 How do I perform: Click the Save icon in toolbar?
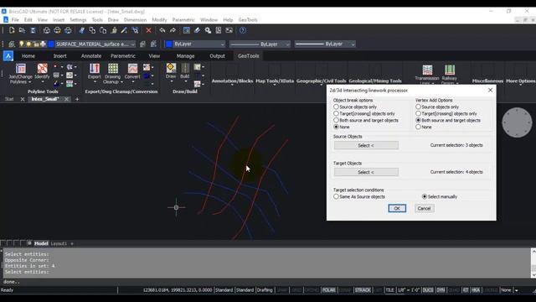(x=33, y=30)
